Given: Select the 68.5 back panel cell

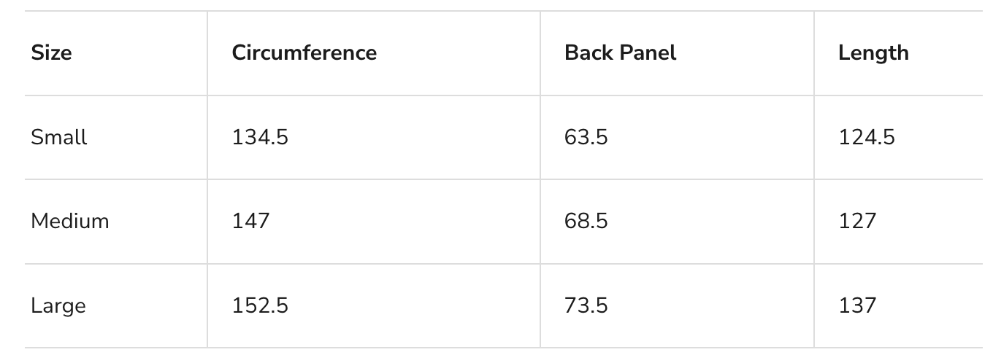Looking at the screenshot, I should [586, 221].
